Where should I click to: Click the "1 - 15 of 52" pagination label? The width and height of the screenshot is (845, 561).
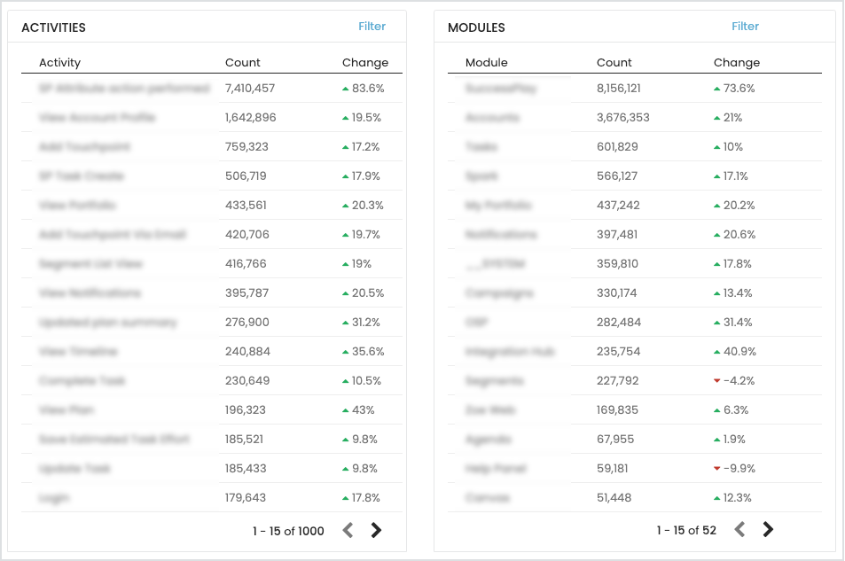coord(685,530)
